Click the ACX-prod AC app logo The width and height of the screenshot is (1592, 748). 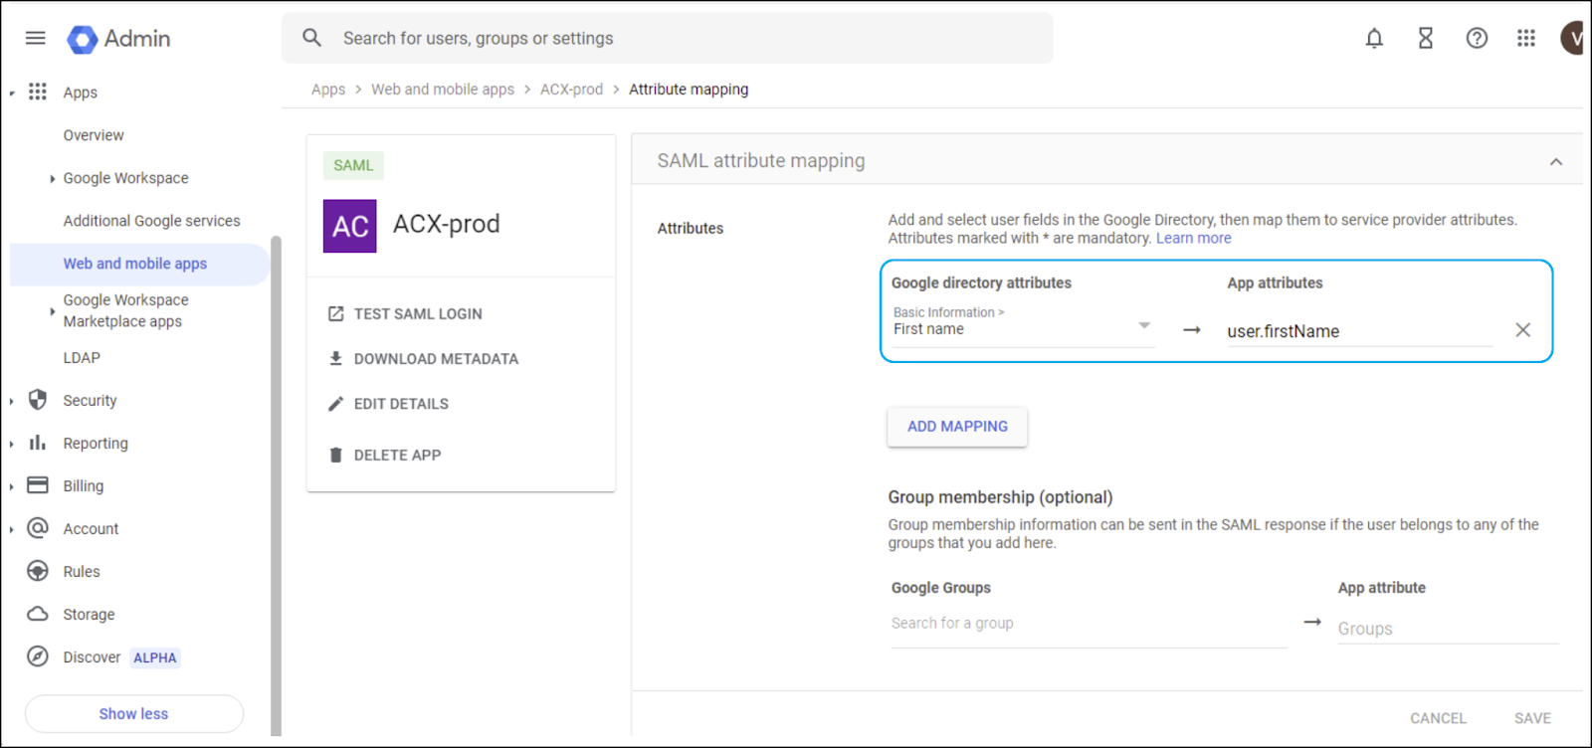pos(350,226)
